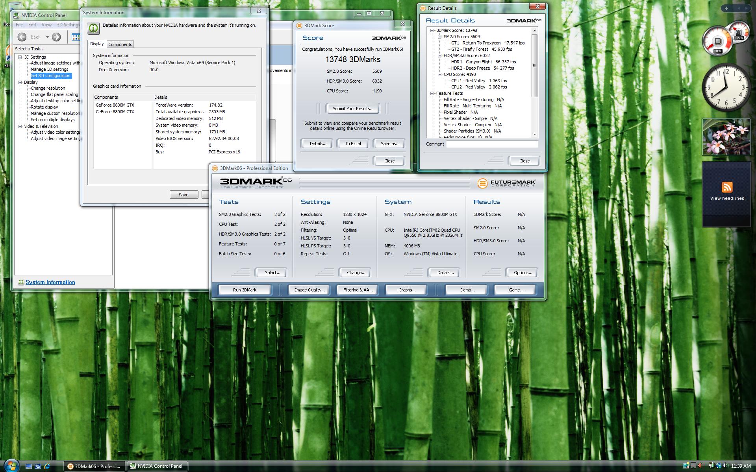Image resolution: width=756 pixels, height=472 pixels.
Task: Click the Result Details vertical scrollbar
Action: (x=534, y=83)
